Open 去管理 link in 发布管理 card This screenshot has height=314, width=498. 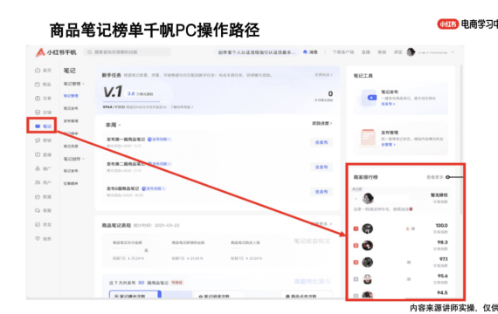(x=388, y=145)
